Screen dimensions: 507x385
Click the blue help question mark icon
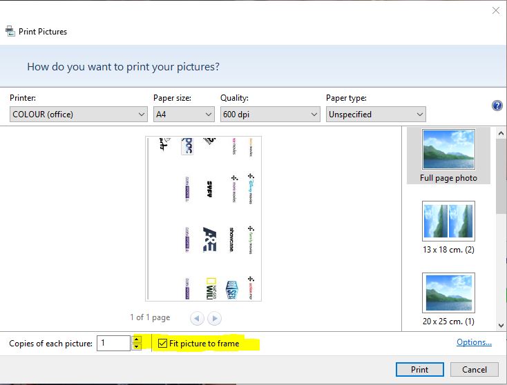tap(497, 106)
